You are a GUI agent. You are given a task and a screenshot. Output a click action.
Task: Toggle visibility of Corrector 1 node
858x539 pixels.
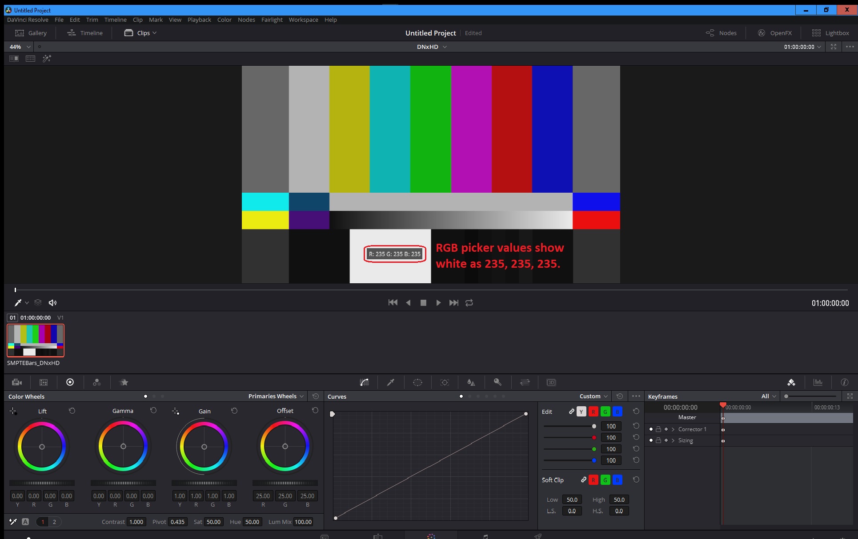(x=650, y=428)
